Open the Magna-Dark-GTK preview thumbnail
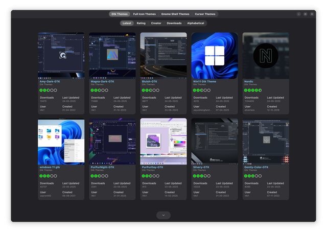Image resolution: width=327 pixels, height=234 pixels. 112,56
